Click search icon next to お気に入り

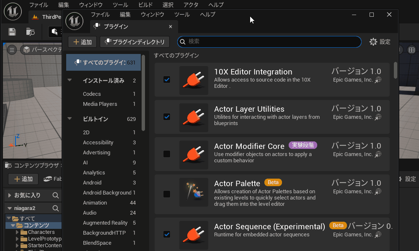coord(55,195)
